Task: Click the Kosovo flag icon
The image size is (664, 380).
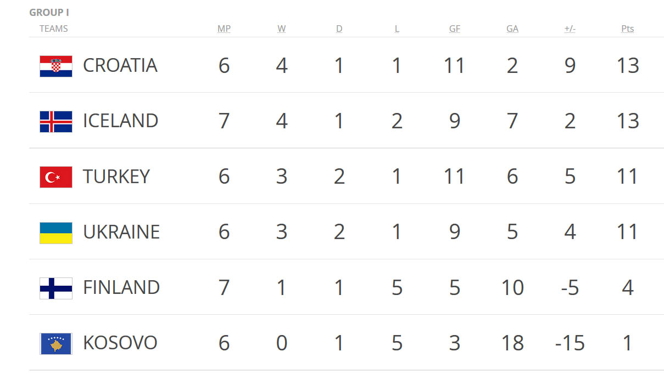Action: [56, 344]
